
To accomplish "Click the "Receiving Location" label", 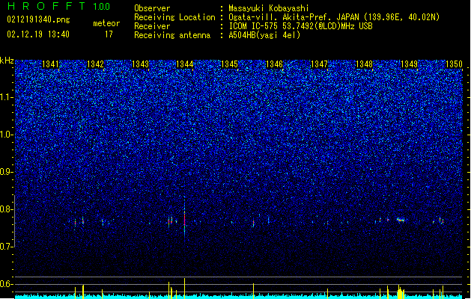I will pyautogui.click(x=174, y=17).
